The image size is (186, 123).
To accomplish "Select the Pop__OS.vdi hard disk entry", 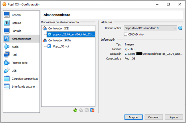I will [x=61, y=46].
